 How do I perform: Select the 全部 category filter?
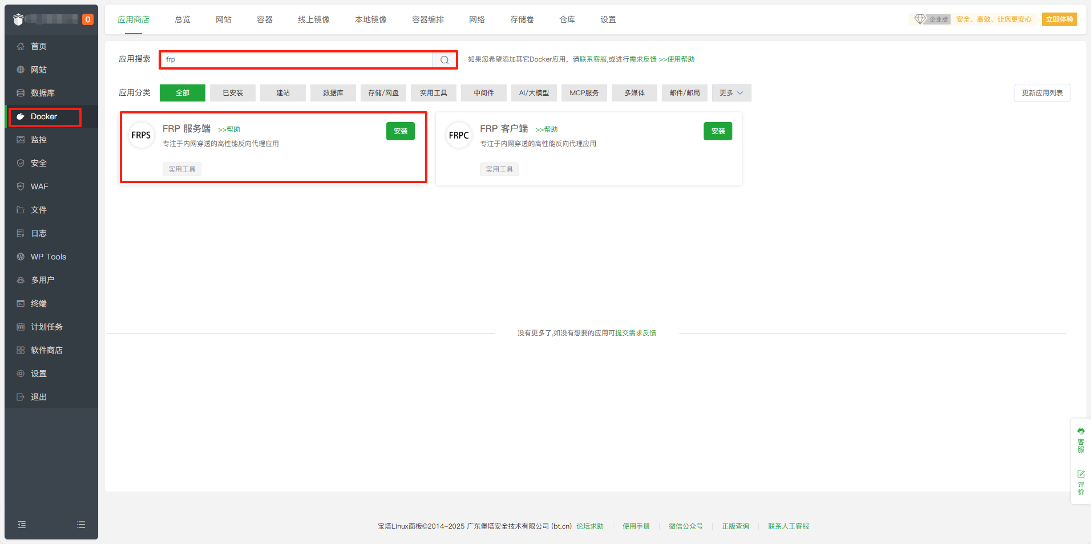(183, 93)
